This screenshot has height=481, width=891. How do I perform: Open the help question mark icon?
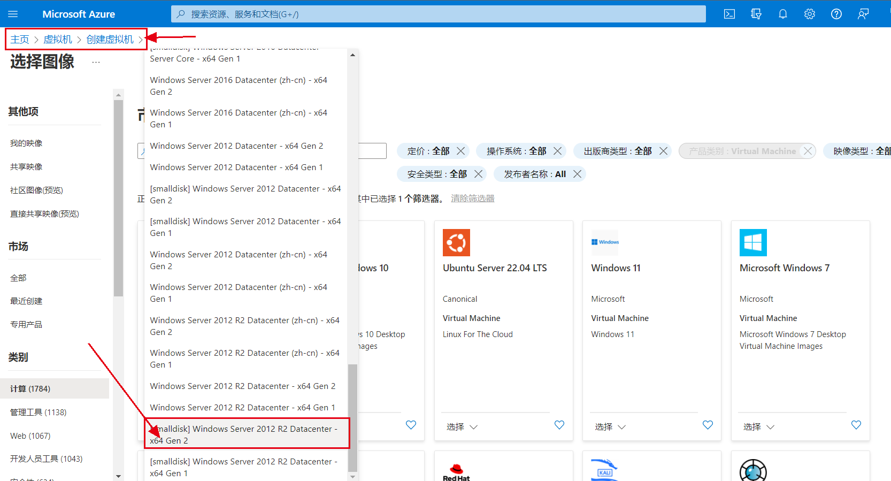point(836,14)
